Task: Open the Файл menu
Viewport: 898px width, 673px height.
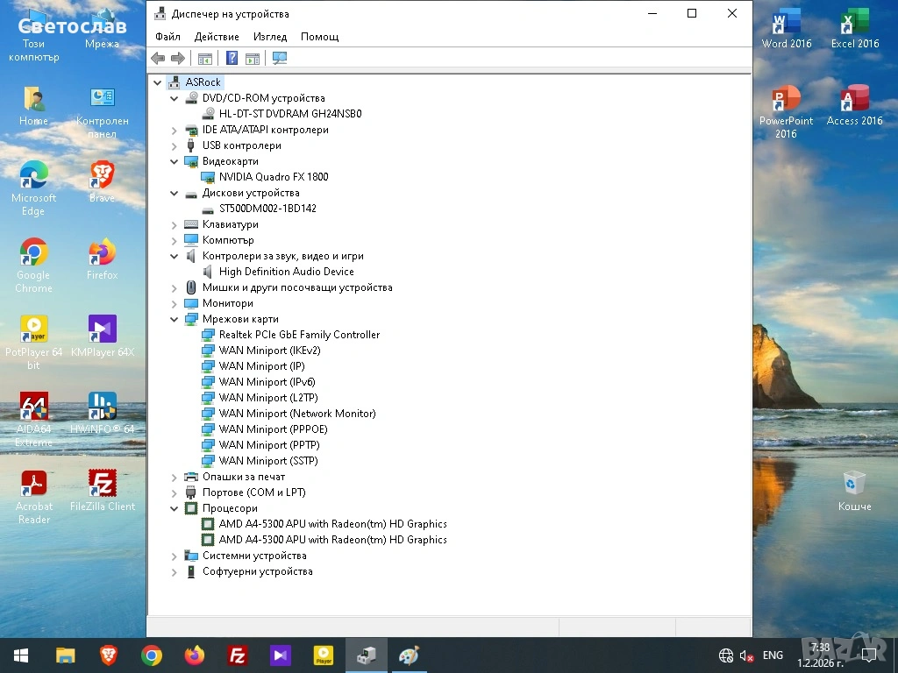Action: pos(167,37)
